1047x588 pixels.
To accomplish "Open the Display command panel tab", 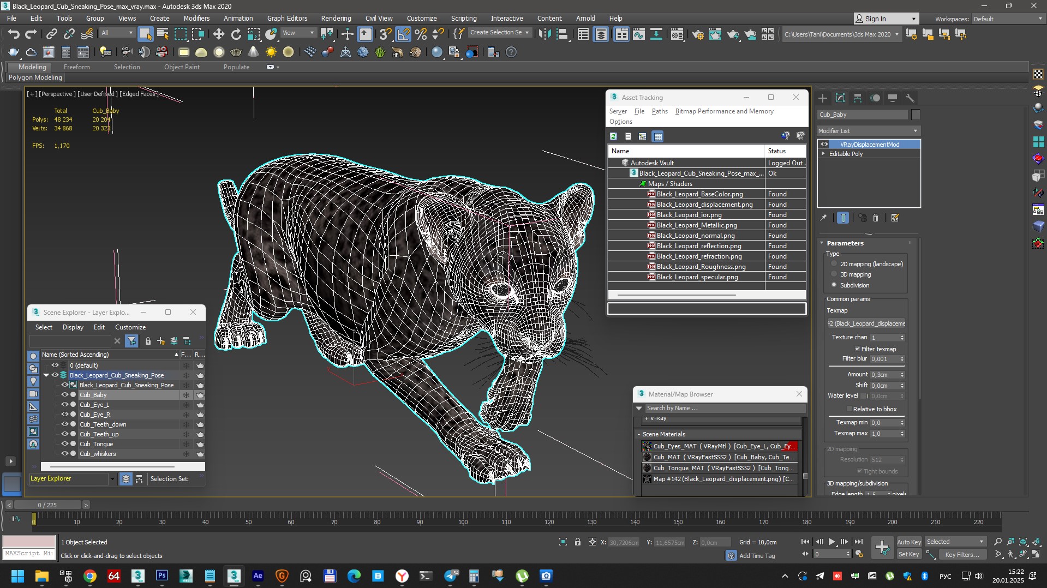I will pyautogui.click(x=893, y=98).
